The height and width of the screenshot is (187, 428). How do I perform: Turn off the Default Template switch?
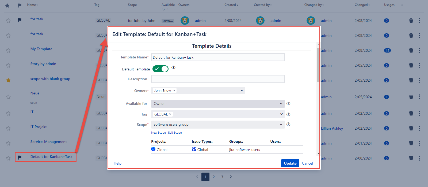160,69
